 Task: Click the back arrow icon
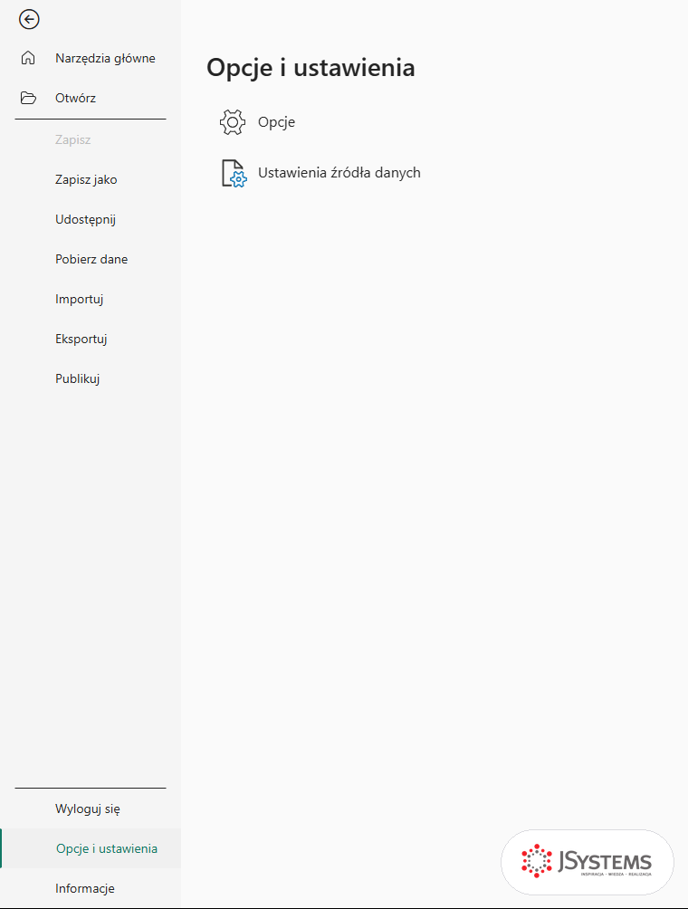(x=28, y=19)
